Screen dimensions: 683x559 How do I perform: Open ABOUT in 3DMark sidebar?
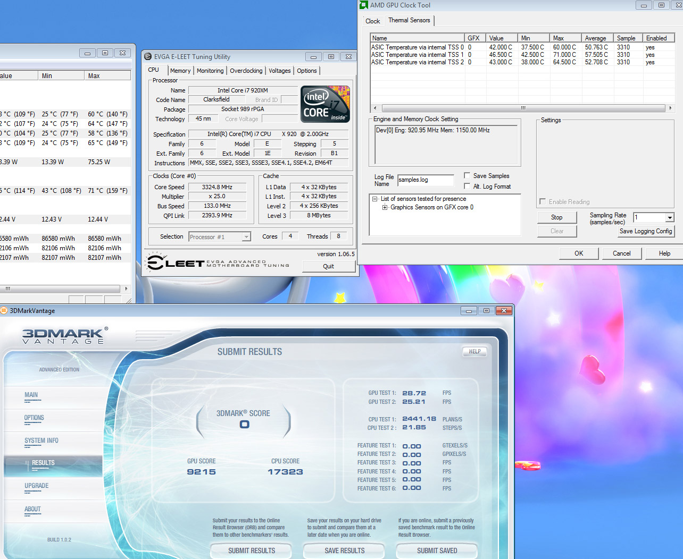click(32, 510)
